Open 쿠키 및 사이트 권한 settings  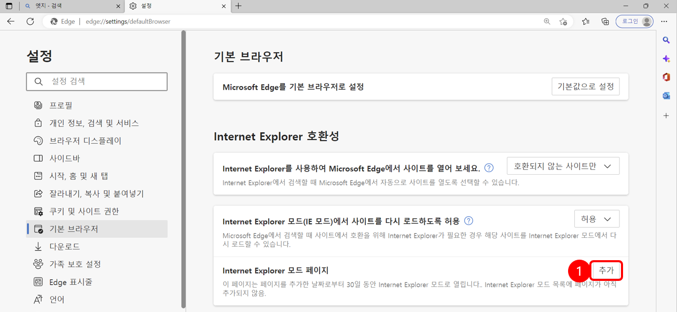pos(97,211)
